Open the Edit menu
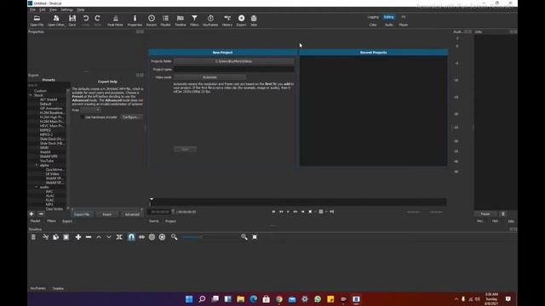 42,9
